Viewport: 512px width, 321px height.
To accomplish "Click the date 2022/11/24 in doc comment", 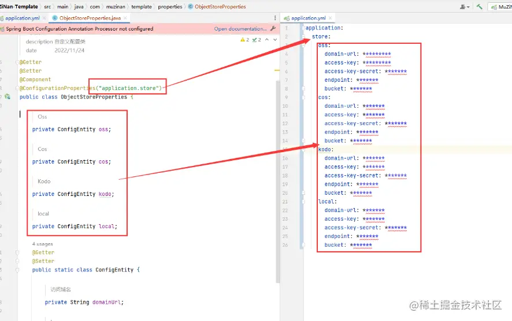I will click(x=69, y=51).
